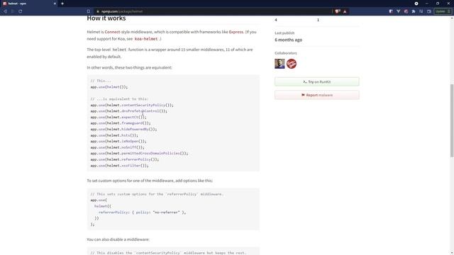Close the helmet - npm tab
This screenshot has width=454, height=255.
pyautogui.click(x=55, y=4)
